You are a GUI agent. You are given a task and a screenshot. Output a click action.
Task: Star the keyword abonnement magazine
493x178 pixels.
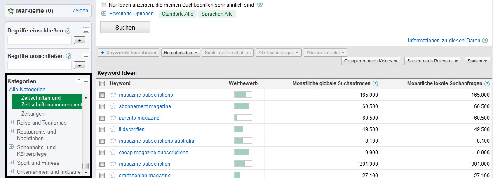pyautogui.click(x=113, y=106)
